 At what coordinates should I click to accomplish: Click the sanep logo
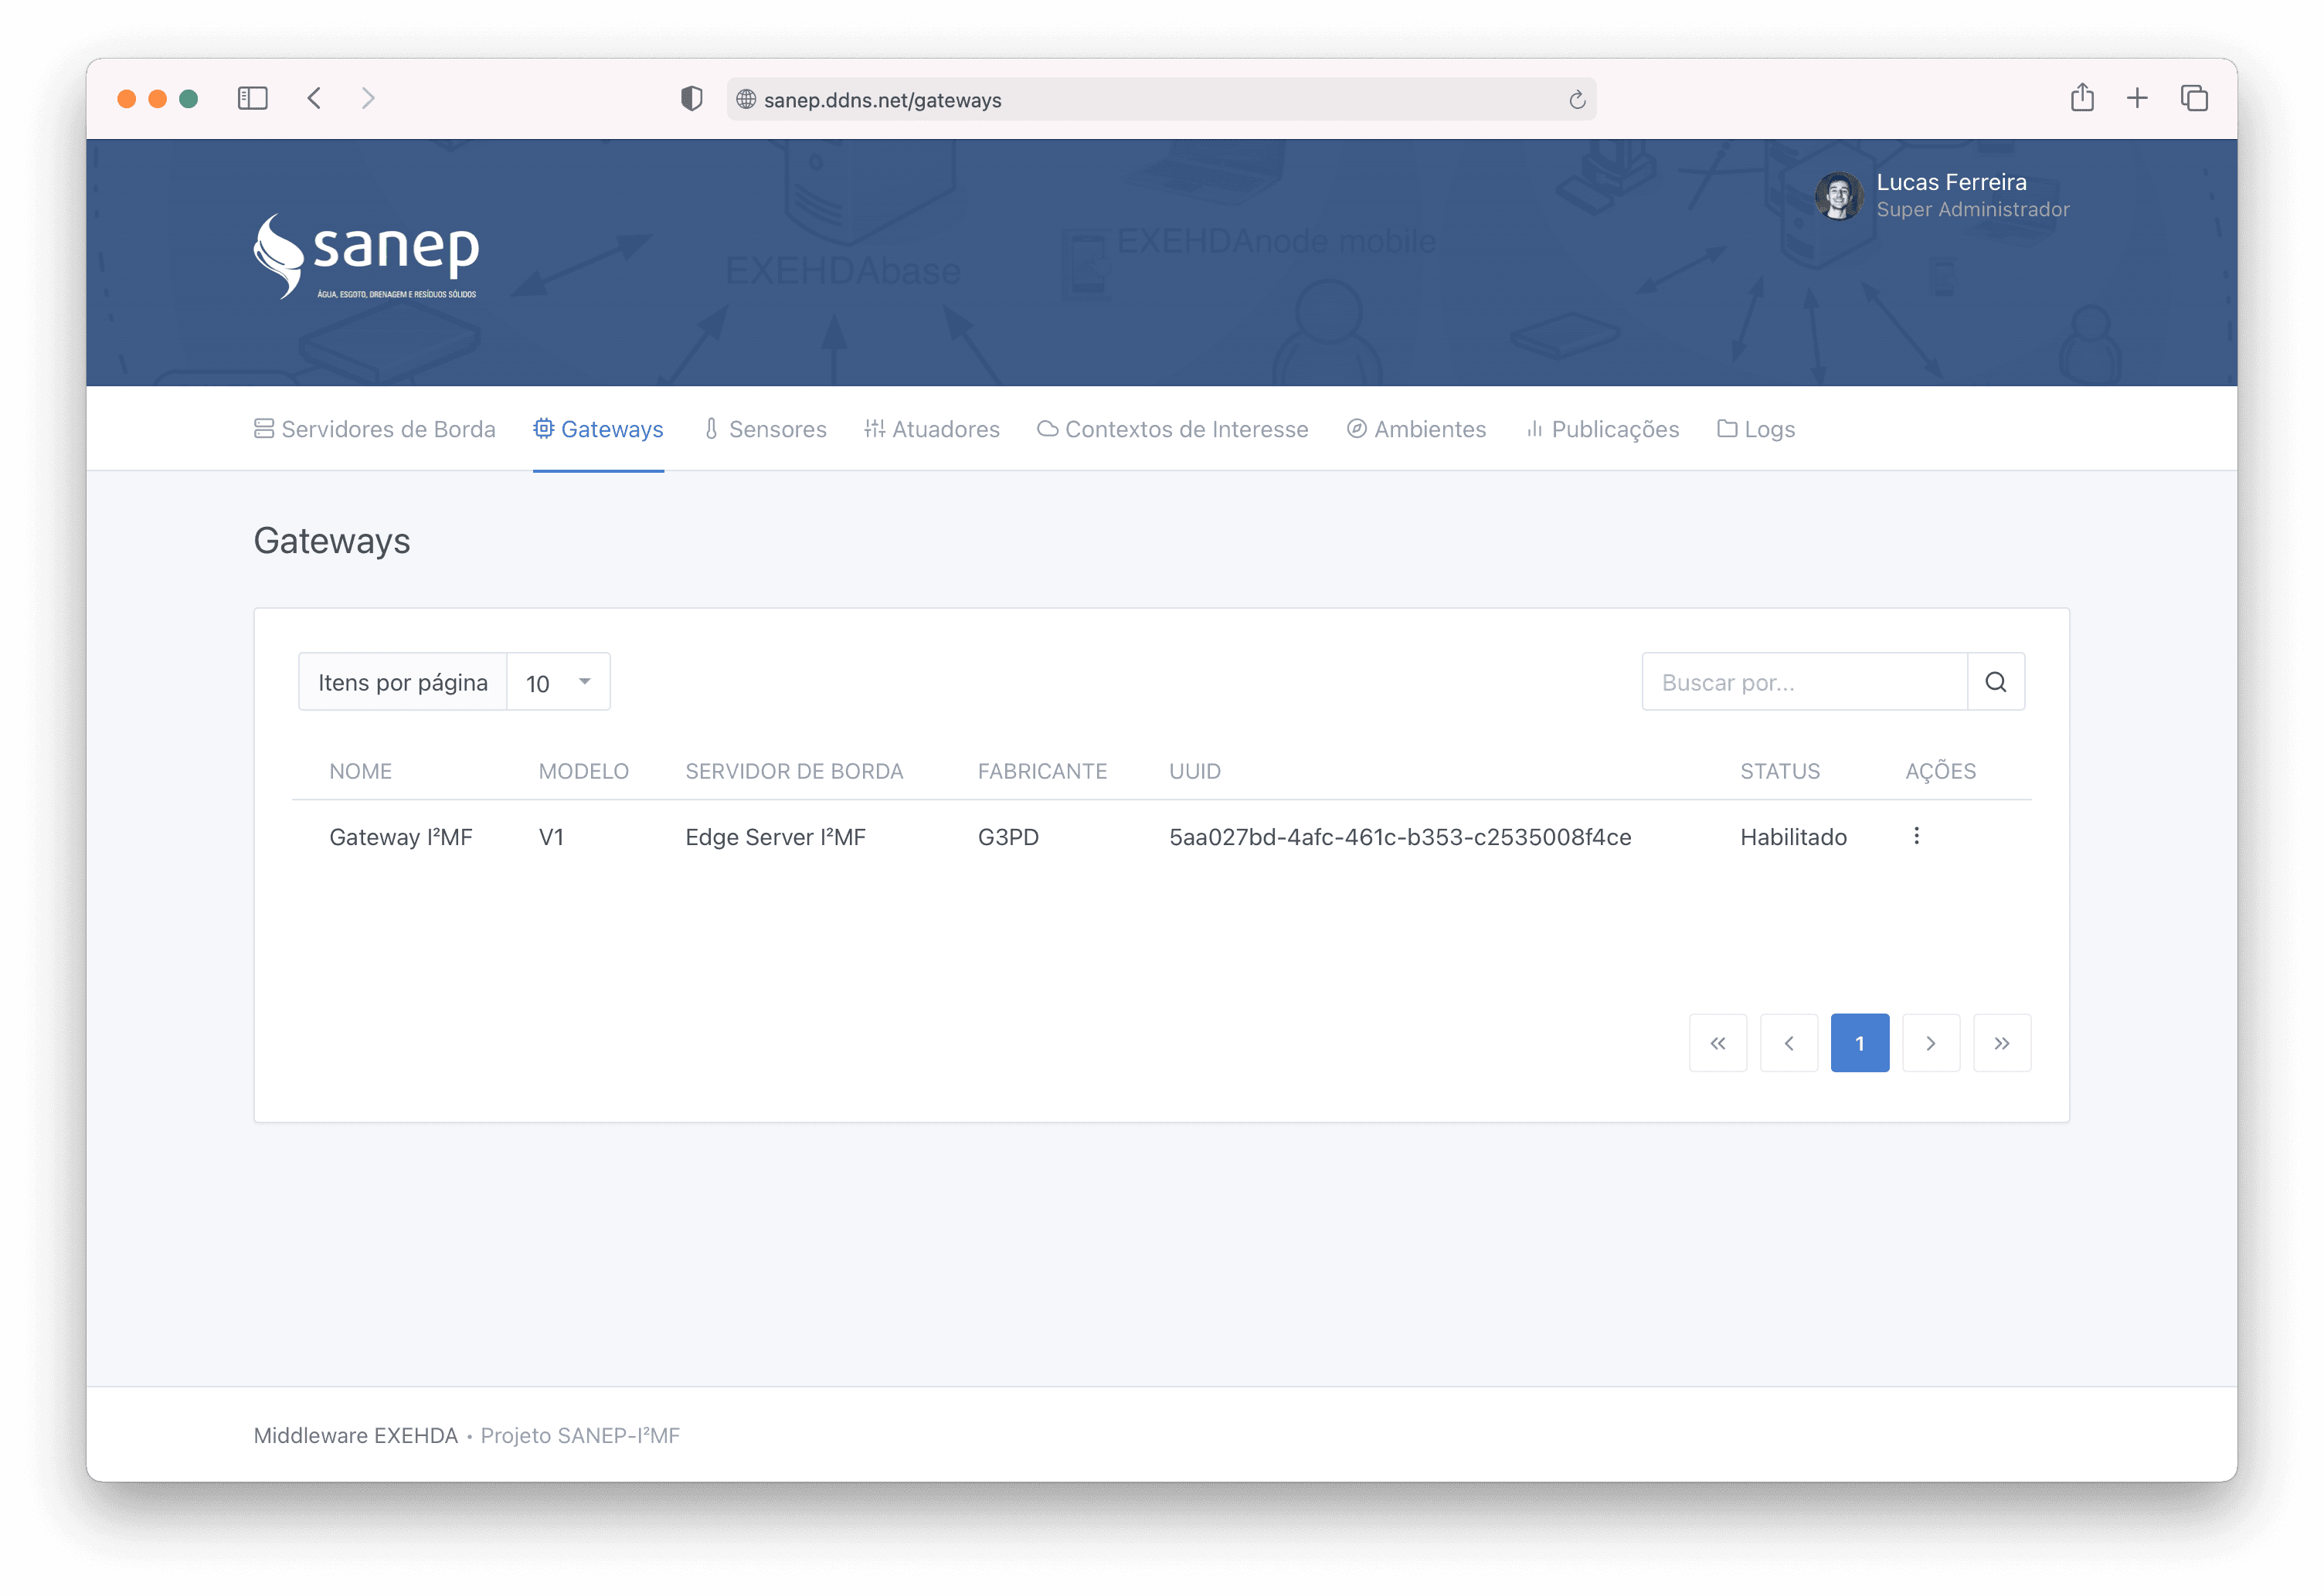pos(366,257)
